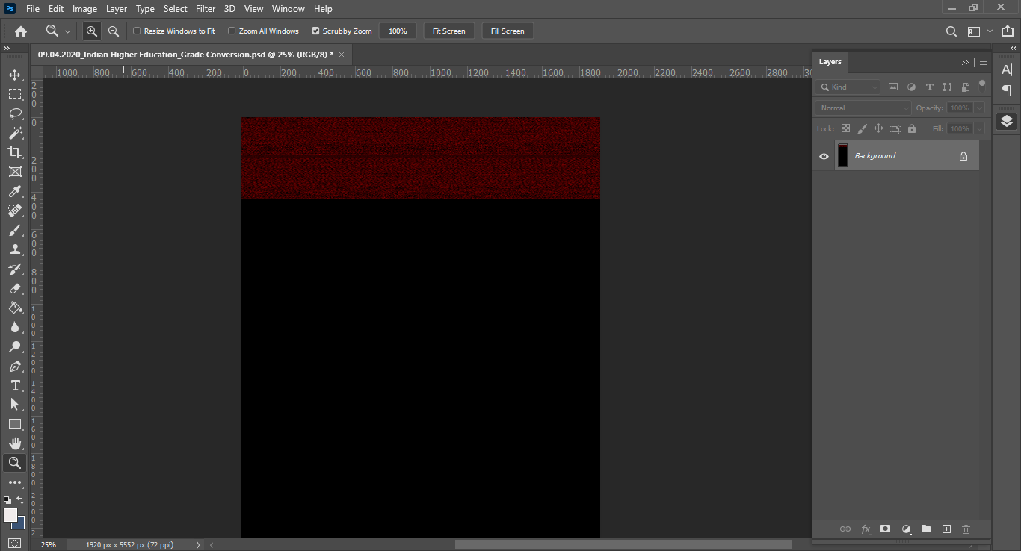The image size is (1021, 551).
Task: Enable Resize Windows to Fit
Action: pos(136,31)
